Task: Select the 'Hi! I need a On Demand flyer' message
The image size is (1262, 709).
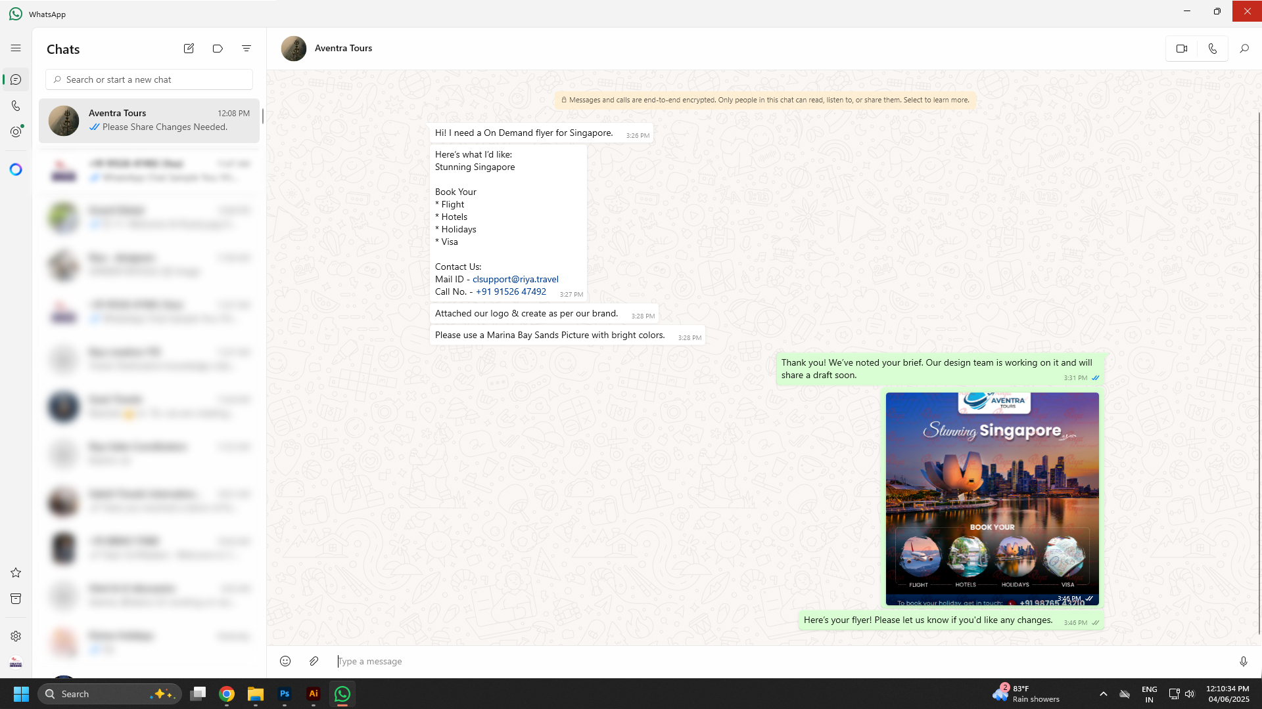Action: pyautogui.click(x=542, y=133)
